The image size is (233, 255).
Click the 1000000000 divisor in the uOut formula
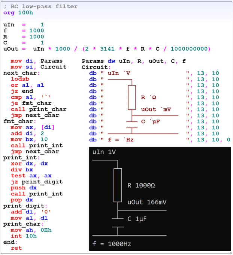[x=189, y=49]
